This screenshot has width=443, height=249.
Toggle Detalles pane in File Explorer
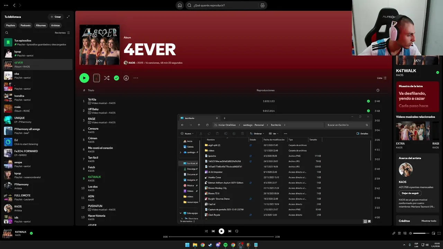point(362,133)
